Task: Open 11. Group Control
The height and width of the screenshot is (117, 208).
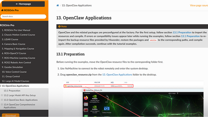Action: (11, 77)
